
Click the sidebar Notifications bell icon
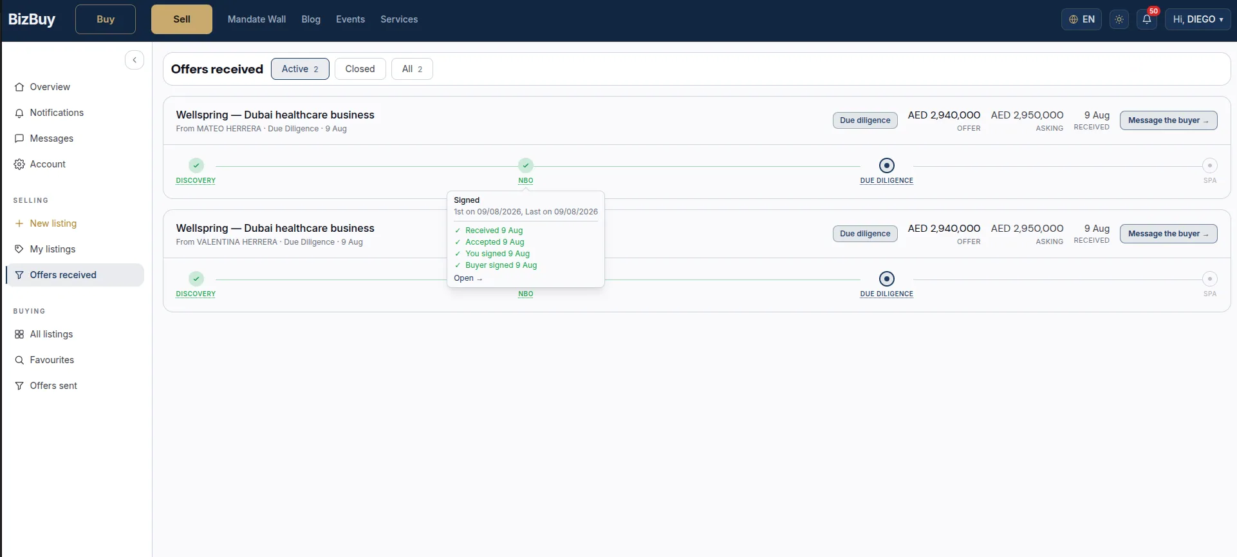19,113
